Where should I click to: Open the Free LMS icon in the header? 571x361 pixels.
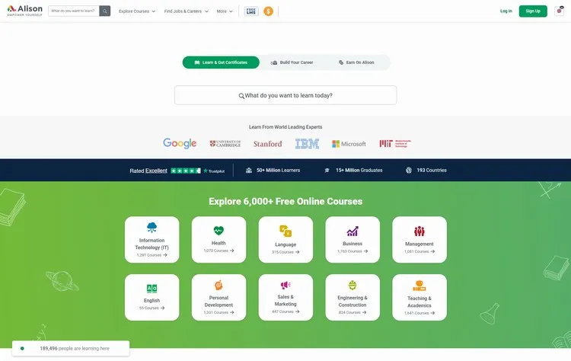coord(251,11)
